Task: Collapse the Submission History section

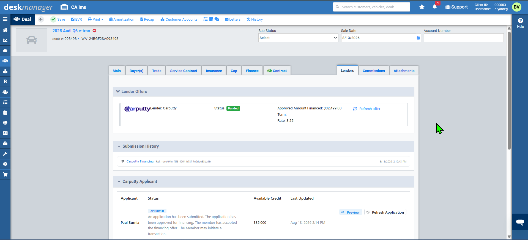Action: (119, 147)
